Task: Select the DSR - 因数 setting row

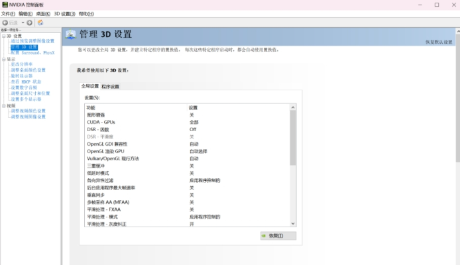Action: (x=187, y=130)
